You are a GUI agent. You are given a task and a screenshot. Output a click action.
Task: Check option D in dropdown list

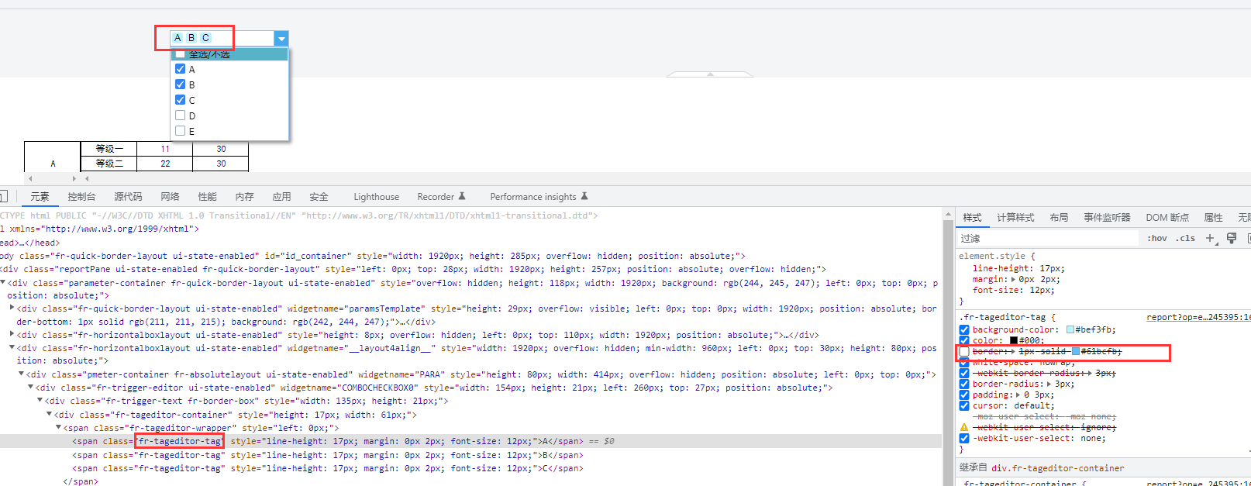tap(181, 115)
